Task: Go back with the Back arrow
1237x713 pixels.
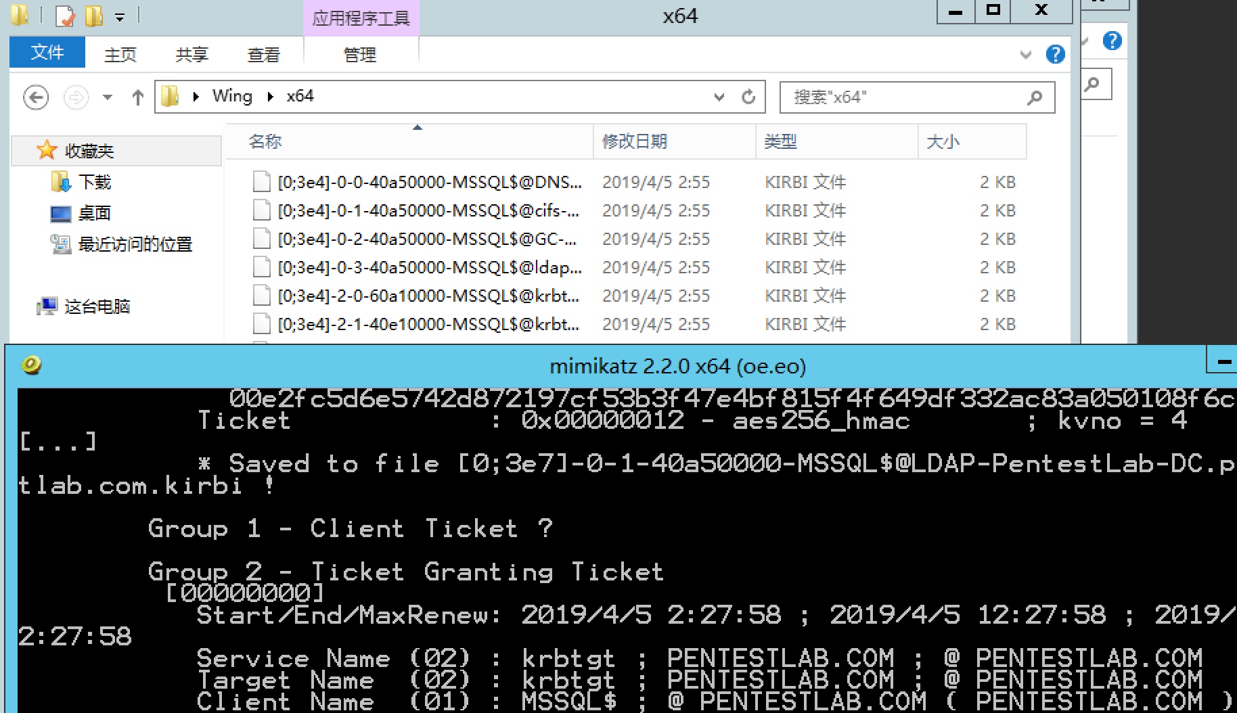Action: click(x=36, y=97)
